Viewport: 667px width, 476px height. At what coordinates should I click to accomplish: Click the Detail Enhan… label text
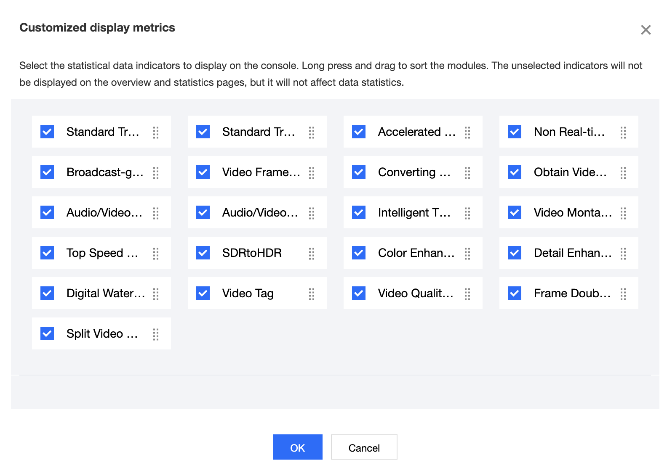572,253
